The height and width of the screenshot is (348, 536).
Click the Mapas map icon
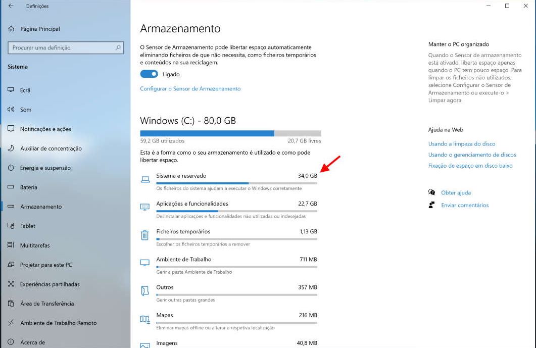tap(145, 319)
